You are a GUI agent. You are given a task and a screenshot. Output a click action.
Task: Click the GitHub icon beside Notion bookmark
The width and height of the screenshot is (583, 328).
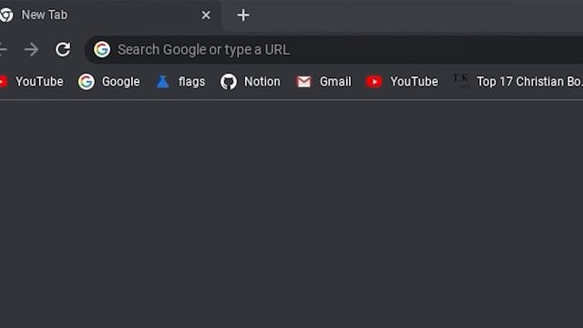tap(229, 82)
